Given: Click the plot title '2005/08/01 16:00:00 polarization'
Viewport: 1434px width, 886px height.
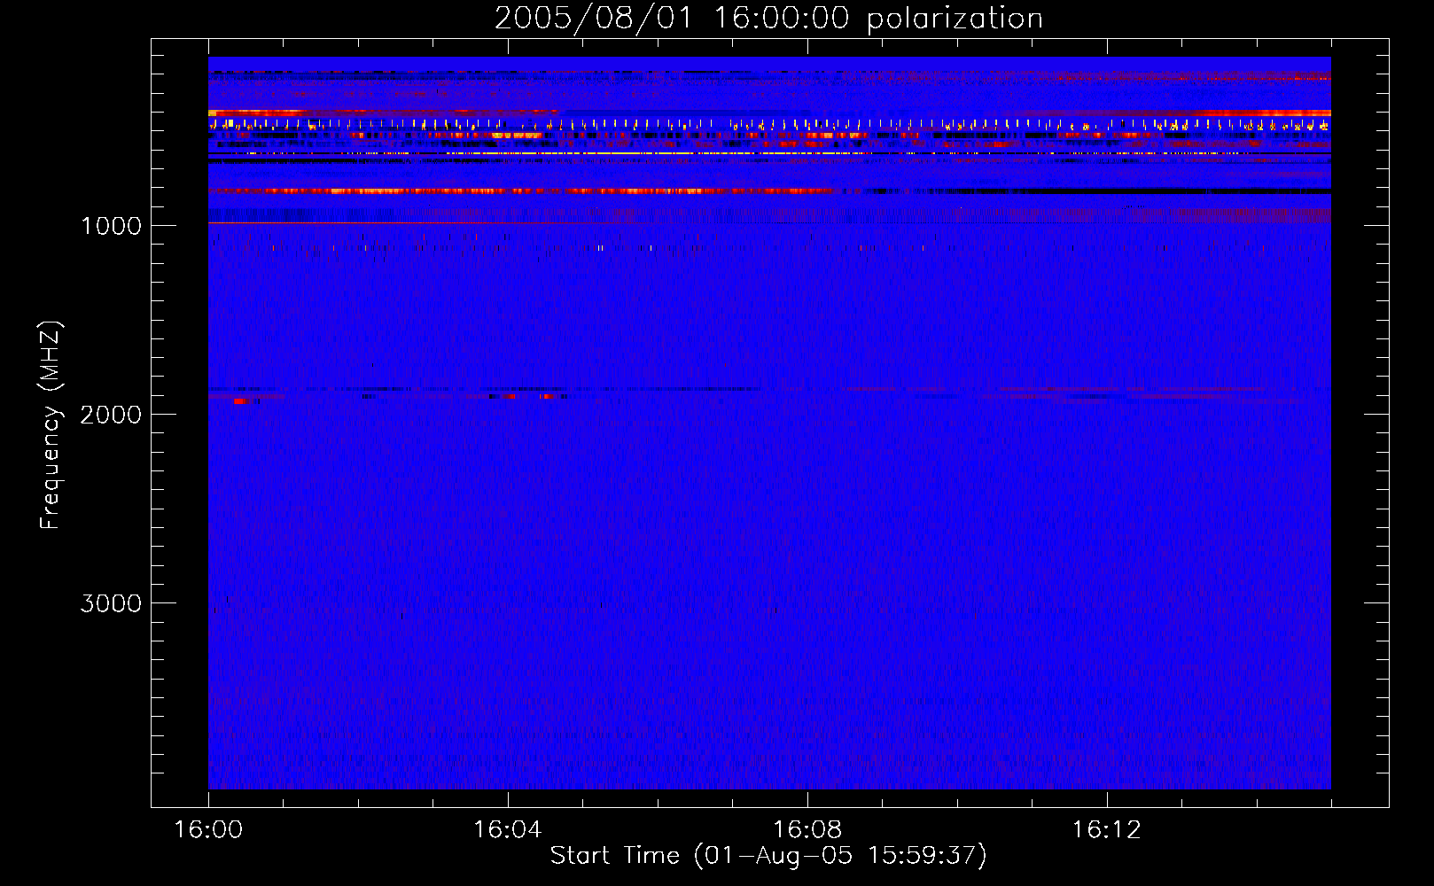Looking at the screenshot, I should 768,18.
